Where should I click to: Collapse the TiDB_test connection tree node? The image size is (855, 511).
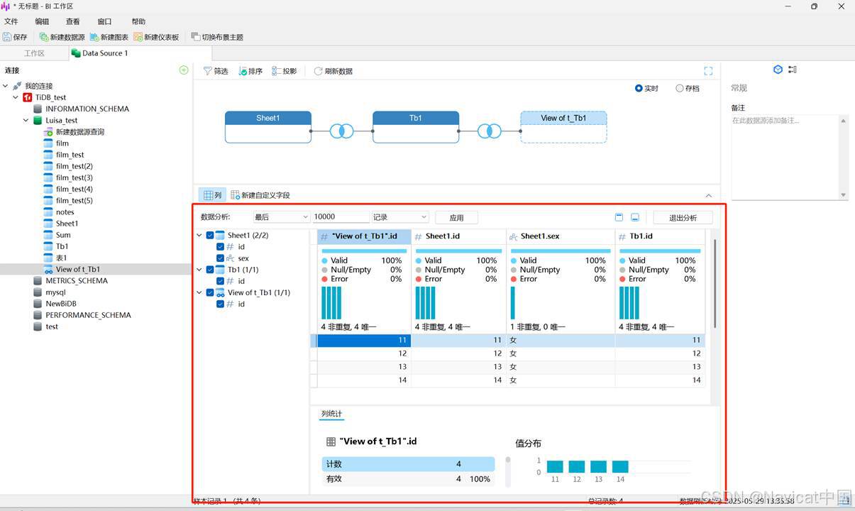click(x=16, y=97)
